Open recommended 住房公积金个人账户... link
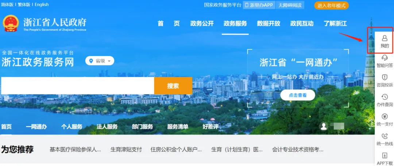This screenshot has width=394, height=166. pos(176,150)
